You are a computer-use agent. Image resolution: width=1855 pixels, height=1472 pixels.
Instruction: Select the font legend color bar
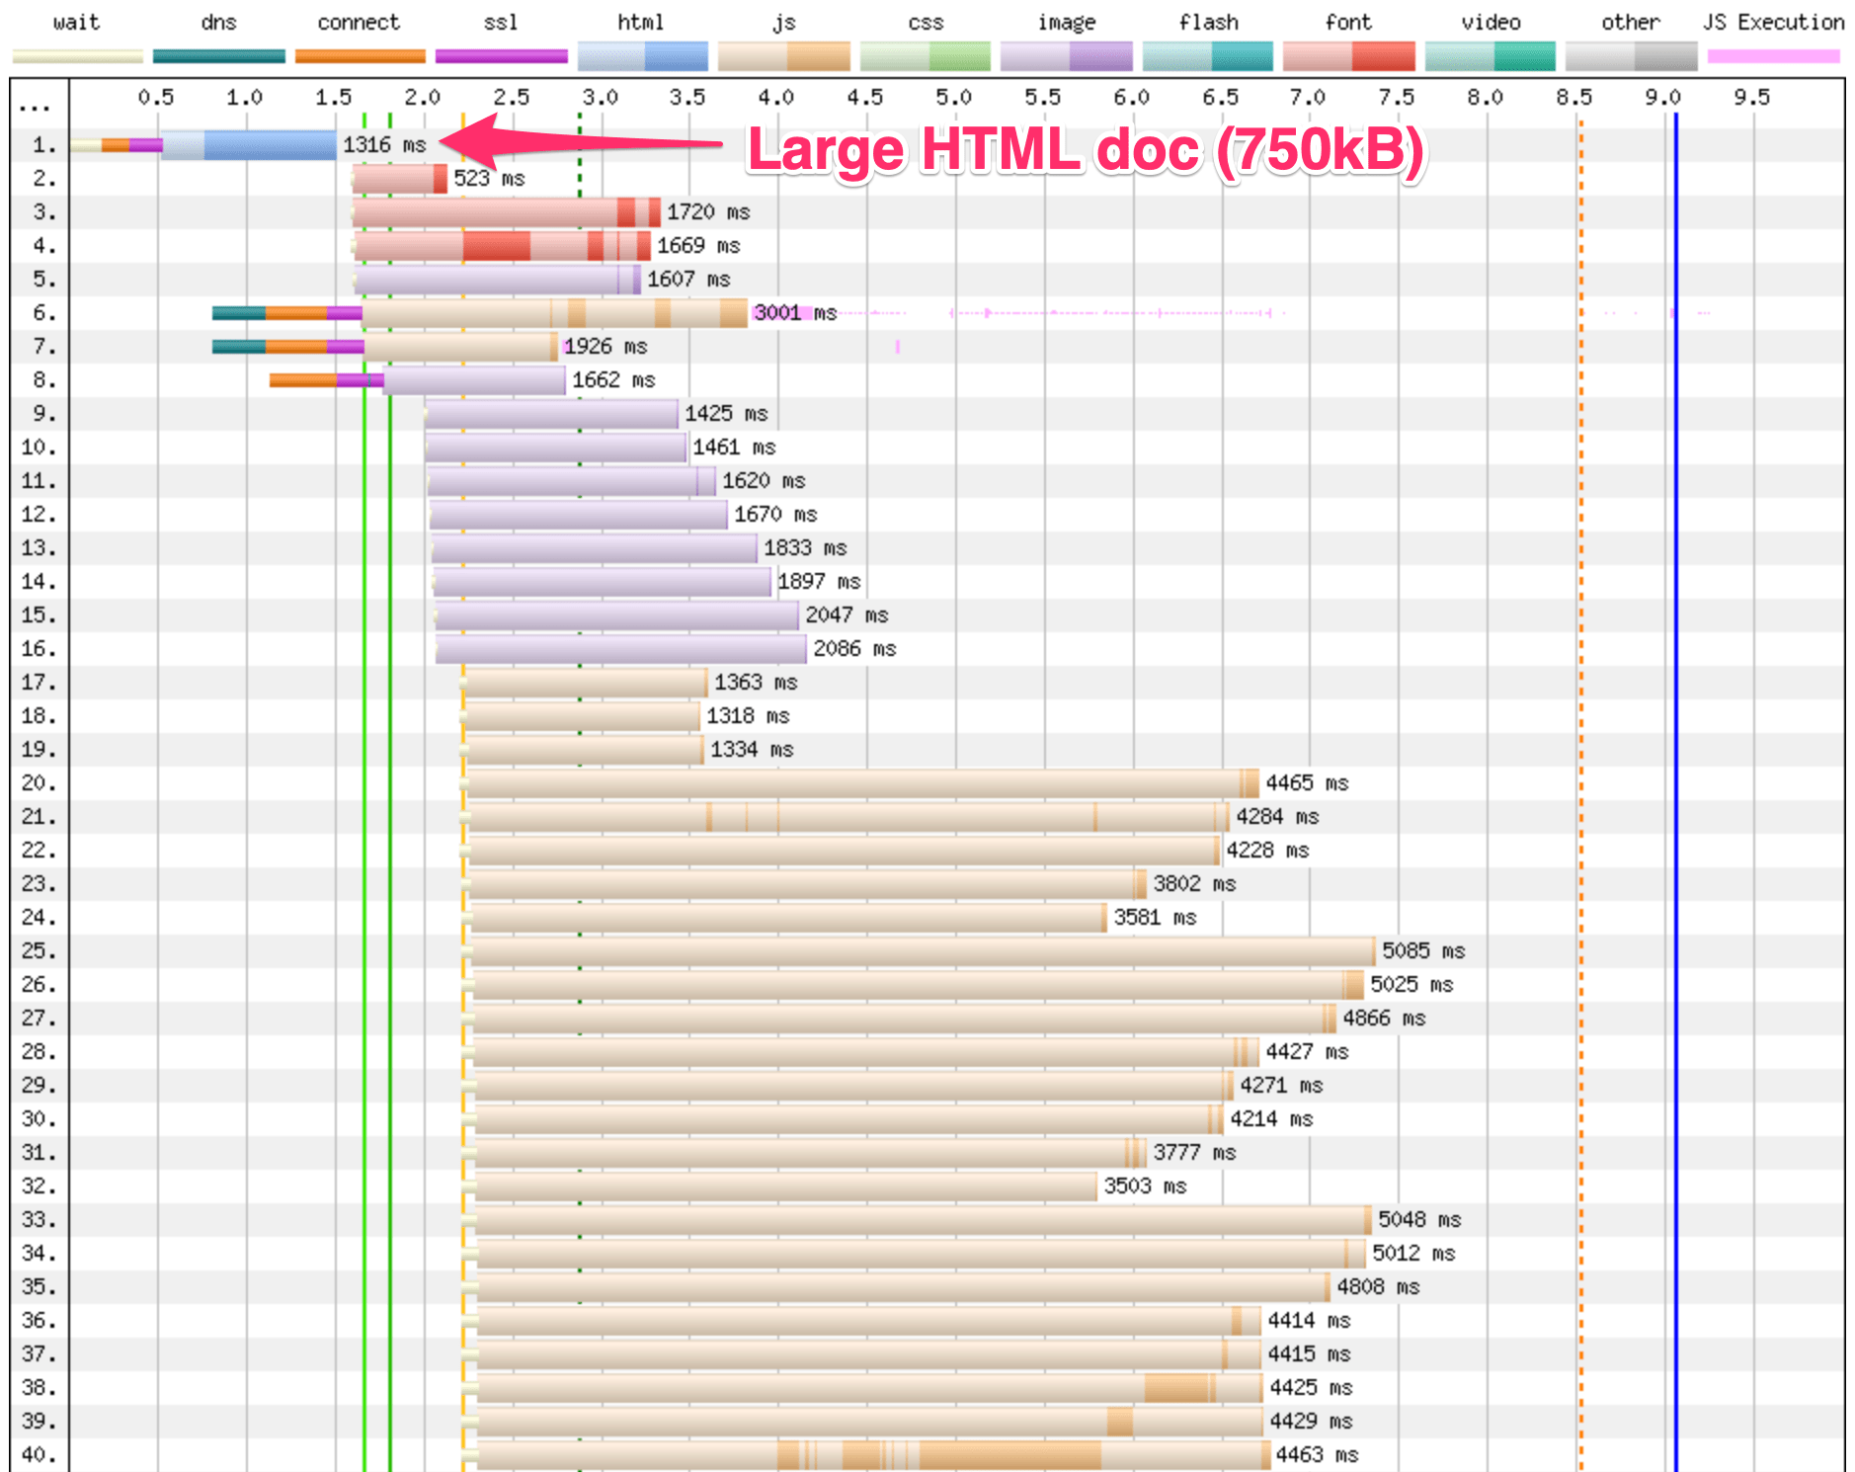[1348, 56]
